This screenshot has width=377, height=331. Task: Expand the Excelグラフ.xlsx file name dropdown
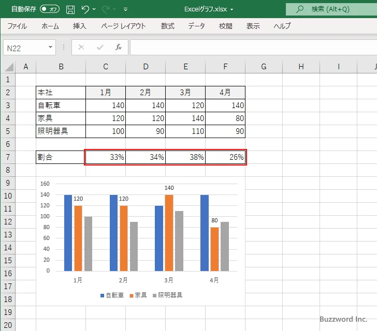pyautogui.click(x=232, y=10)
